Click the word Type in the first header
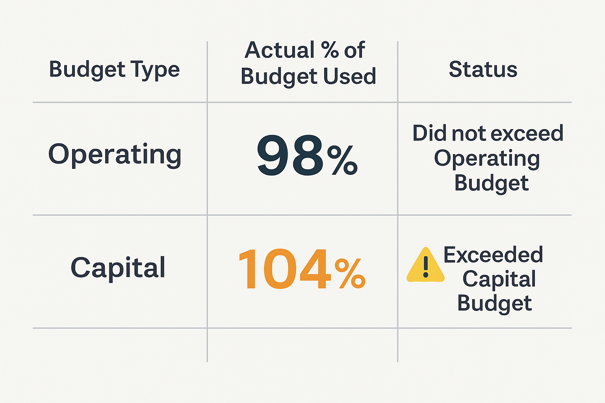The width and height of the screenshot is (605, 403). coord(155,70)
